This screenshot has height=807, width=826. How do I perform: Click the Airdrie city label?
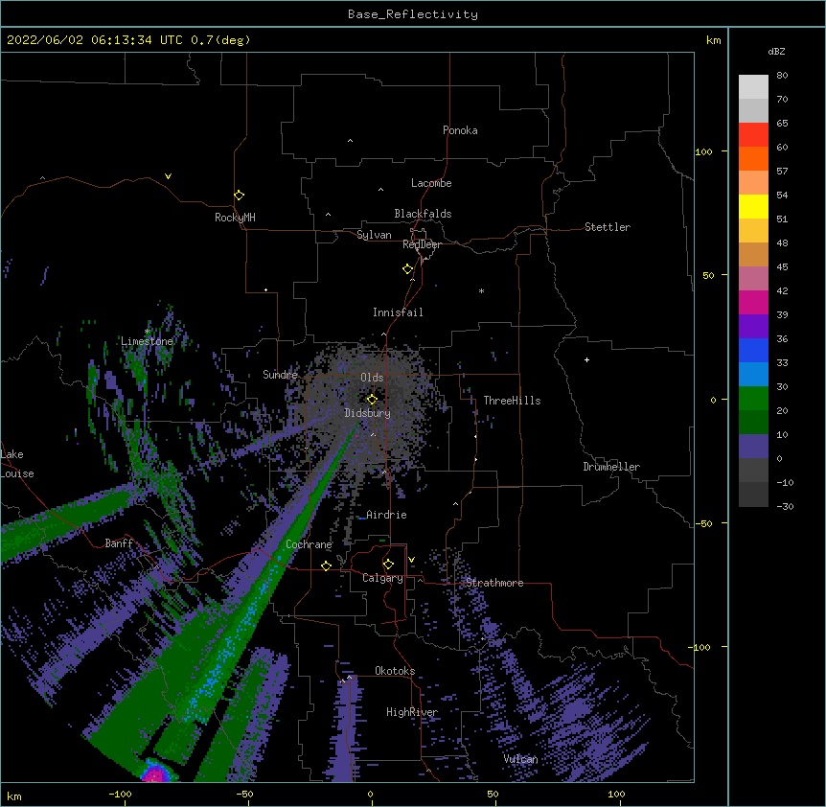tap(386, 515)
